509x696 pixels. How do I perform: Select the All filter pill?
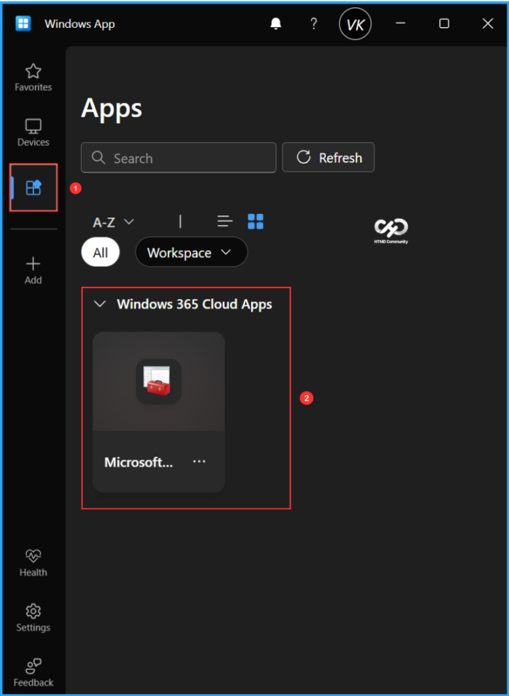[101, 252]
